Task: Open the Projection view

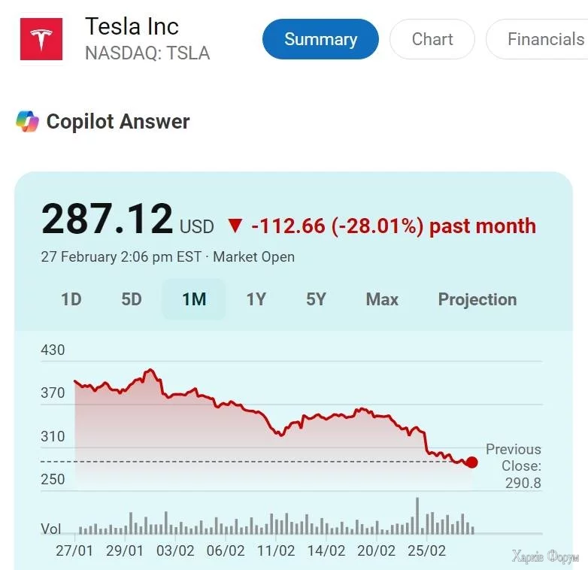Action: click(477, 299)
